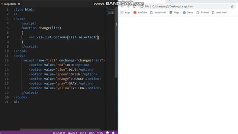
Task: Click the "</body>" tag on line 20
Action: 20,98
